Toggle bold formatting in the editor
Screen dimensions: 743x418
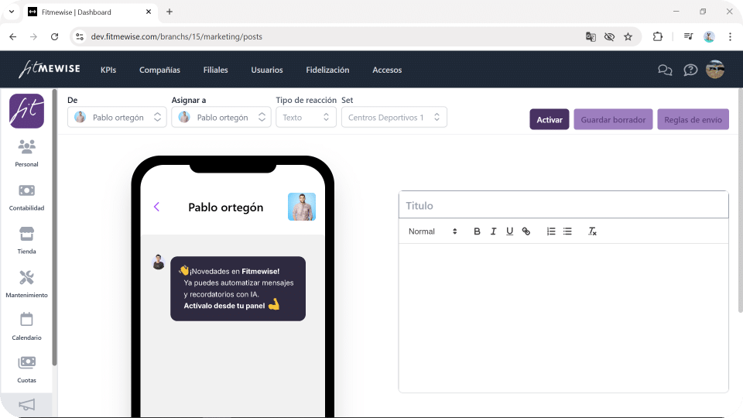(x=477, y=231)
